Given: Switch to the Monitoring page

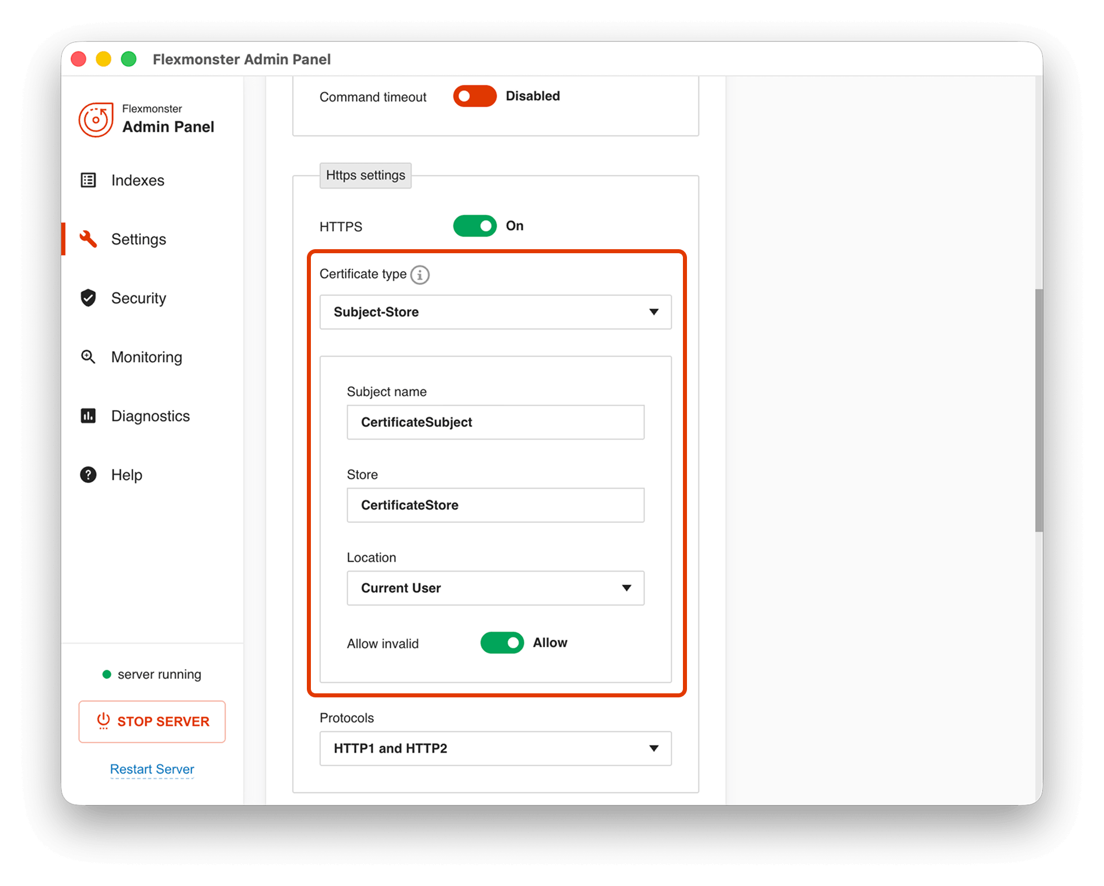Looking at the screenshot, I should (x=147, y=356).
